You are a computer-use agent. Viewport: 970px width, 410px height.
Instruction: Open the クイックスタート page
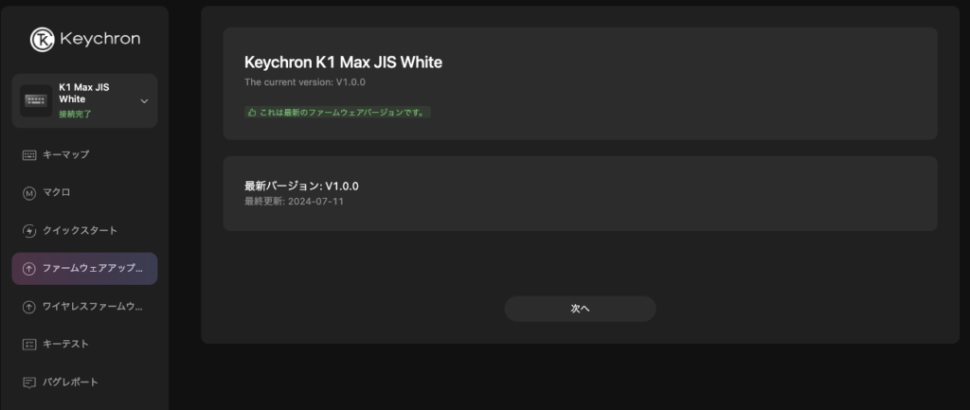(x=80, y=230)
